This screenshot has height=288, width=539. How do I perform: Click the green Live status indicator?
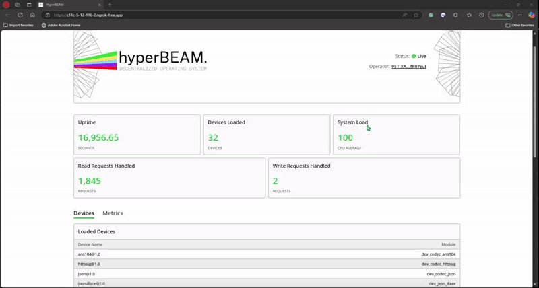click(x=414, y=56)
